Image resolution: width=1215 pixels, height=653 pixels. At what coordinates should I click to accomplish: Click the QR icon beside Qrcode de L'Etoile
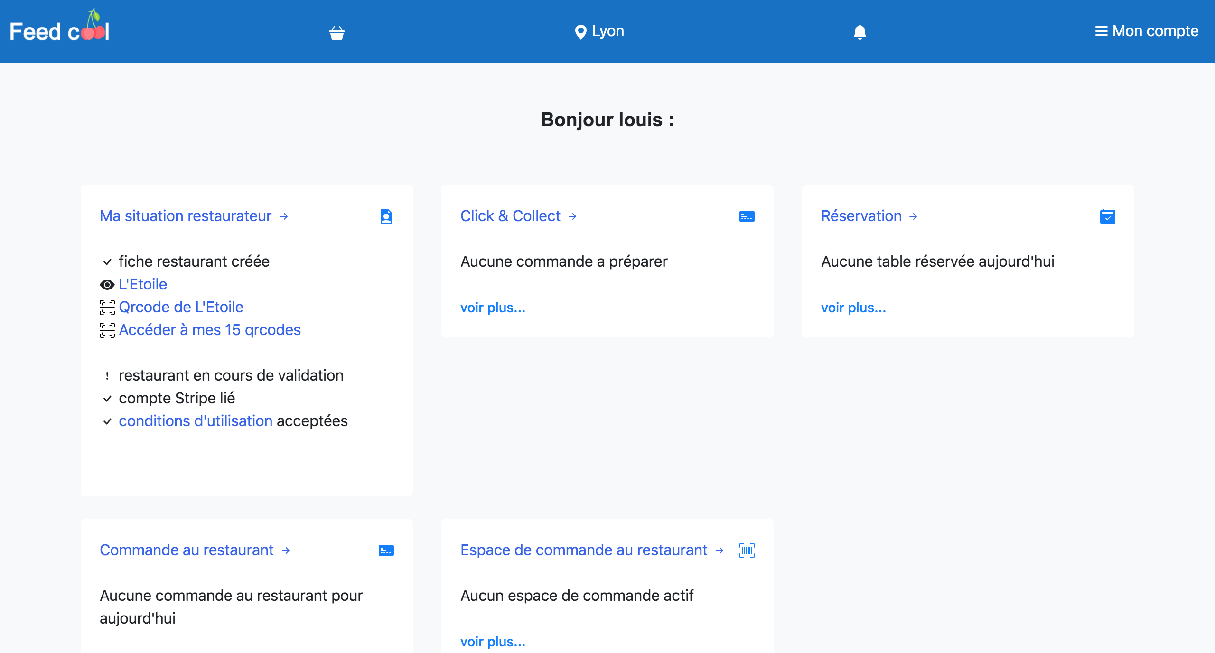click(107, 308)
